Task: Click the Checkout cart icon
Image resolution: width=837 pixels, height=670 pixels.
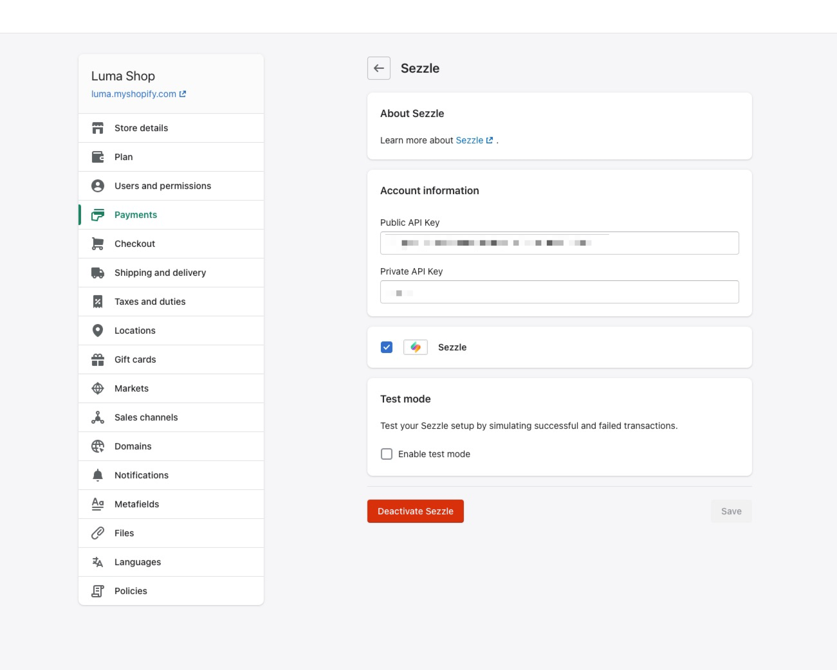Action: [98, 244]
